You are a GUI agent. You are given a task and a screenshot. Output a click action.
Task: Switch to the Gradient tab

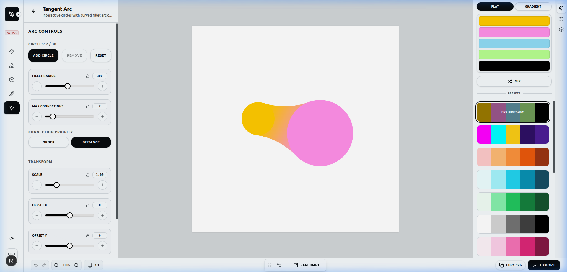coord(533,6)
